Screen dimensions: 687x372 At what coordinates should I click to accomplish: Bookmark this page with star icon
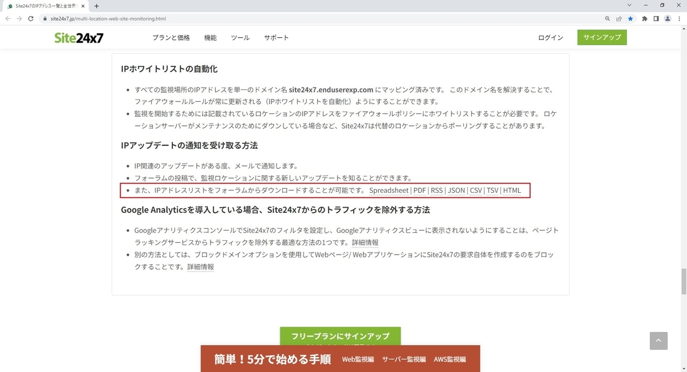point(630,18)
